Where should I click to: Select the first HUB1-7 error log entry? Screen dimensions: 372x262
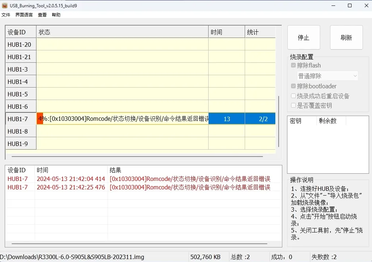(x=139, y=179)
